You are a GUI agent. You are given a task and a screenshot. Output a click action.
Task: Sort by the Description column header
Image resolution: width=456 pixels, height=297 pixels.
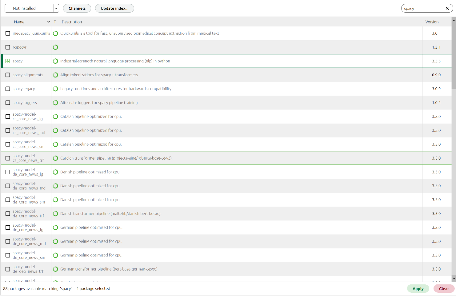[72, 22]
